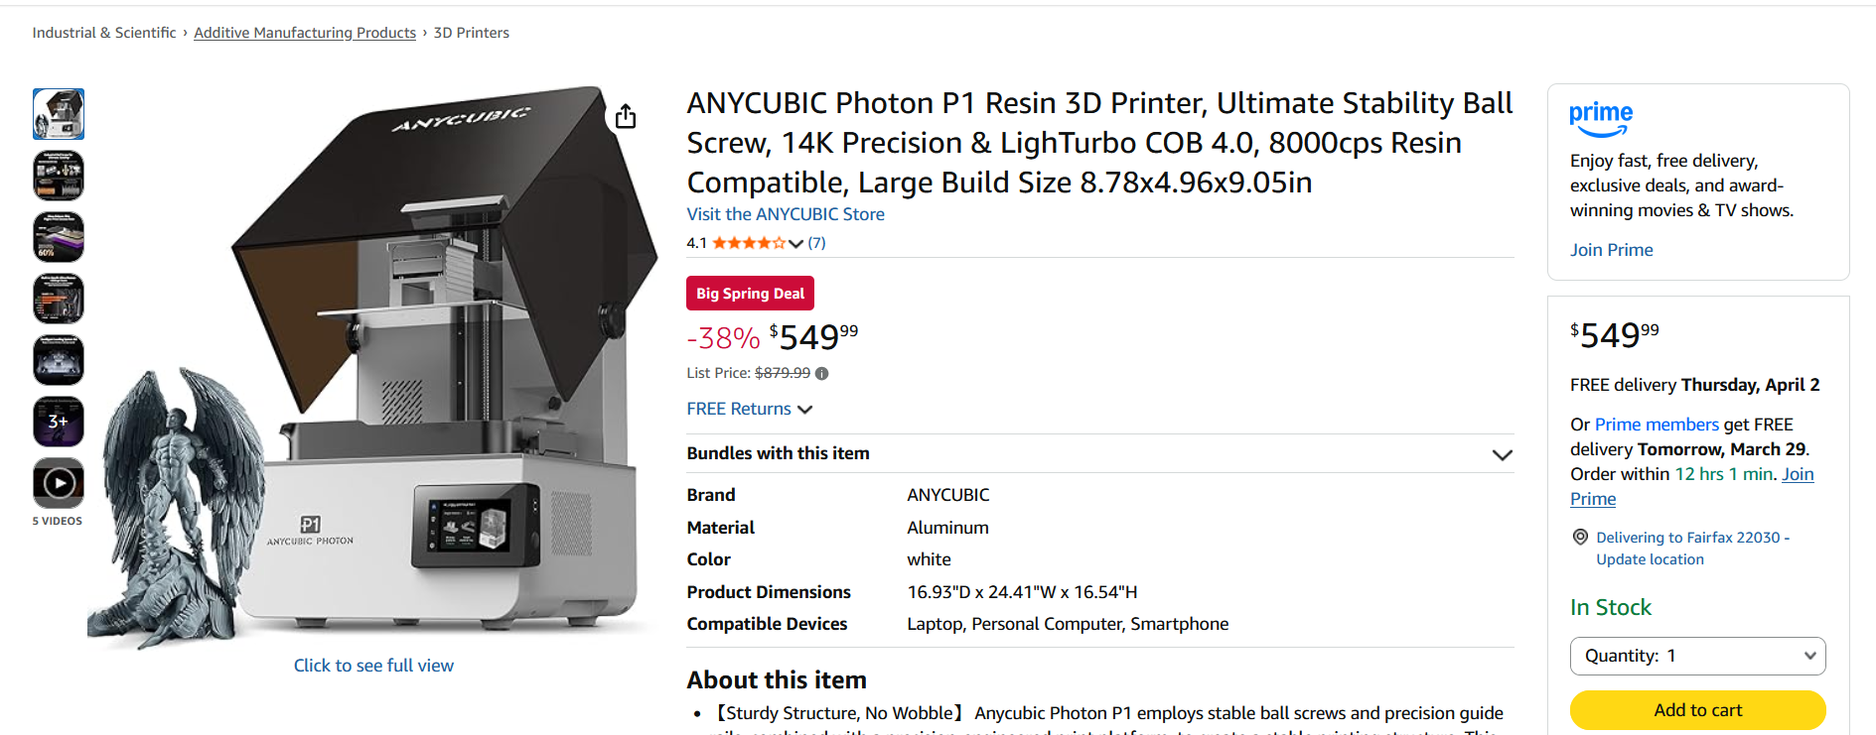Visit the ANYCUBIC Store link
The height and width of the screenshot is (735, 1876).
coord(786,214)
